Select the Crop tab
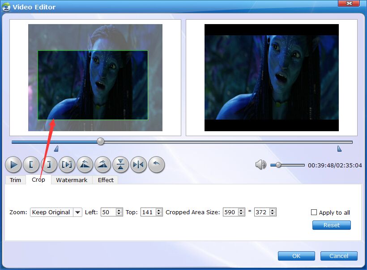This screenshot has width=367, height=270. point(38,179)
